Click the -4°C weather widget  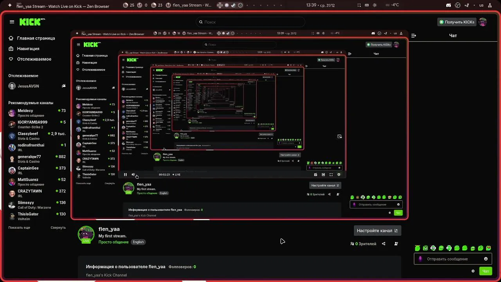(392, 5)
